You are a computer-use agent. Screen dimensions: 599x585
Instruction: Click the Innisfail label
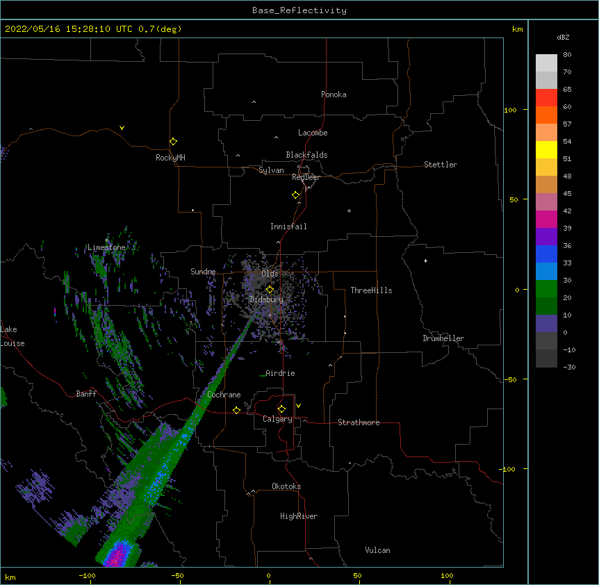pos(288,226)
